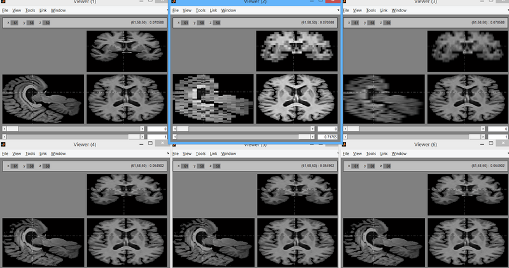
Task: Click the sagittal brain view in Viewer (1)
Action: (x=43, y=99)
